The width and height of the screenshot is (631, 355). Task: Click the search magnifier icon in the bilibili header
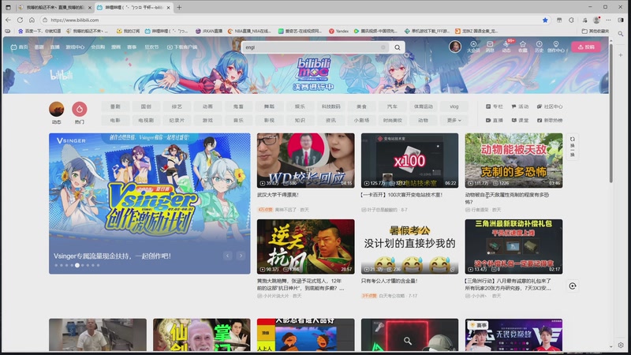[x=398, y=47]
